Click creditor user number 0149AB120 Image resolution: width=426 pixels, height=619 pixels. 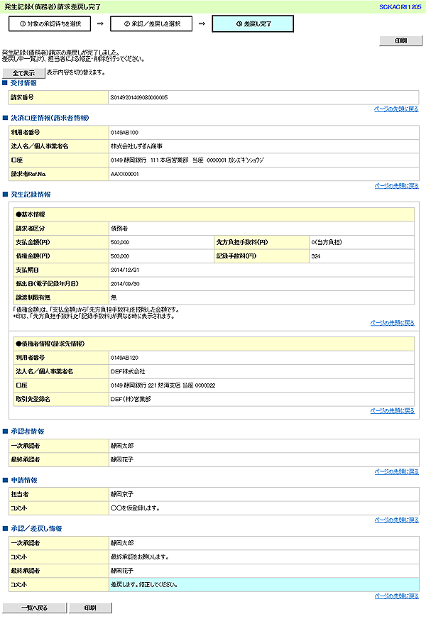pos(124,358)
